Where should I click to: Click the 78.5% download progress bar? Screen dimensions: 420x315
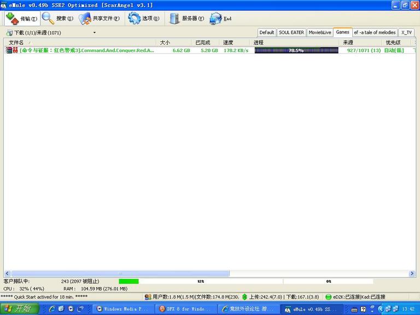(x=296, y=50)
